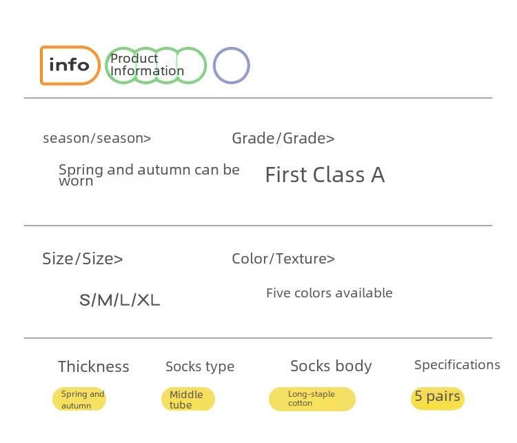Click the orange info badge icon
Screen dimensions: 517x443
tap(70, 66)
